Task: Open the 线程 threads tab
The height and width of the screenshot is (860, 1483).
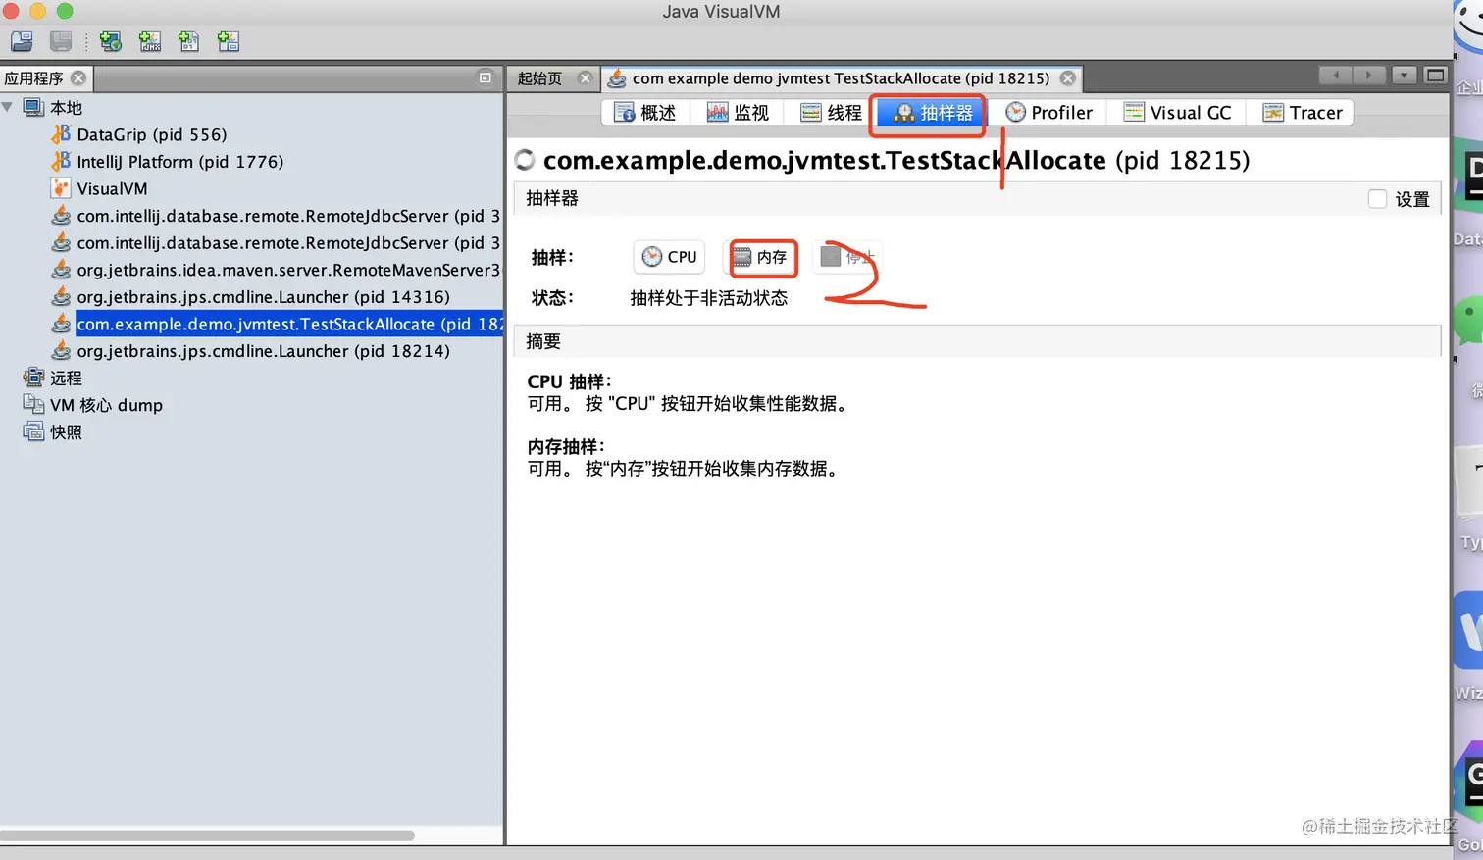Action: [831, 113]
